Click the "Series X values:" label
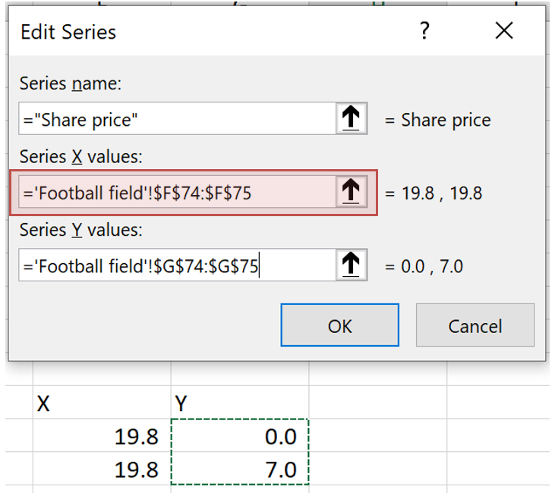 [x=81, y=156]
